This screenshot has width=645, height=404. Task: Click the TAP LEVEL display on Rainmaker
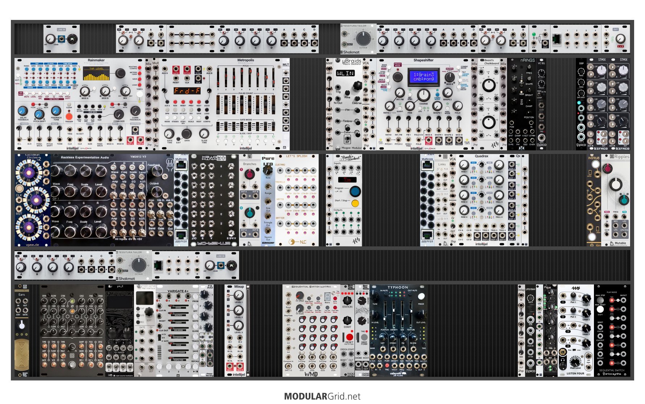96,74
